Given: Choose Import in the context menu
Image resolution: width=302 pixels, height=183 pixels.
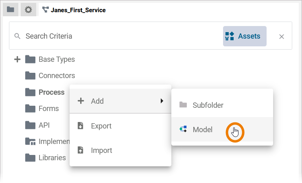Looking at the screenshot, I should point(101,150).
